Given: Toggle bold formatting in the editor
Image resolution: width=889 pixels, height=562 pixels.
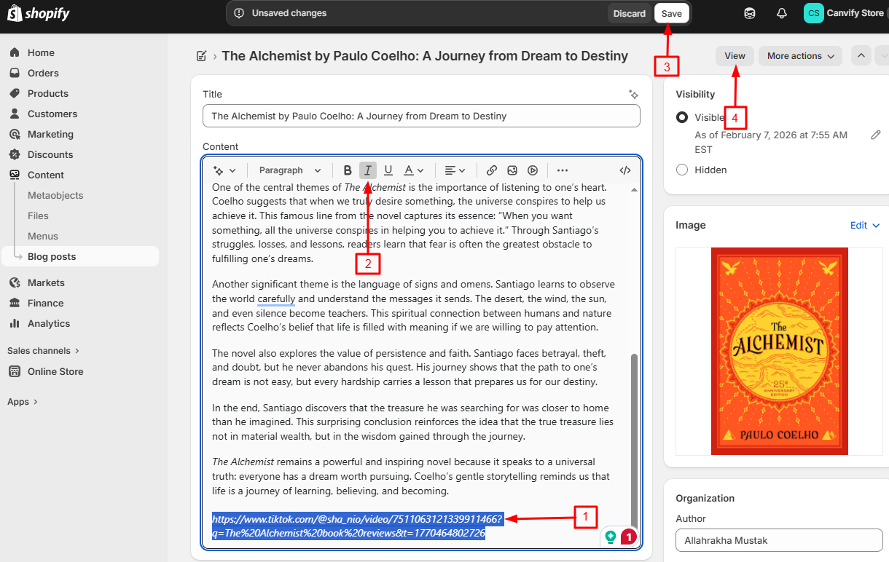Looking at the screenshot, I should click(348, 170).
